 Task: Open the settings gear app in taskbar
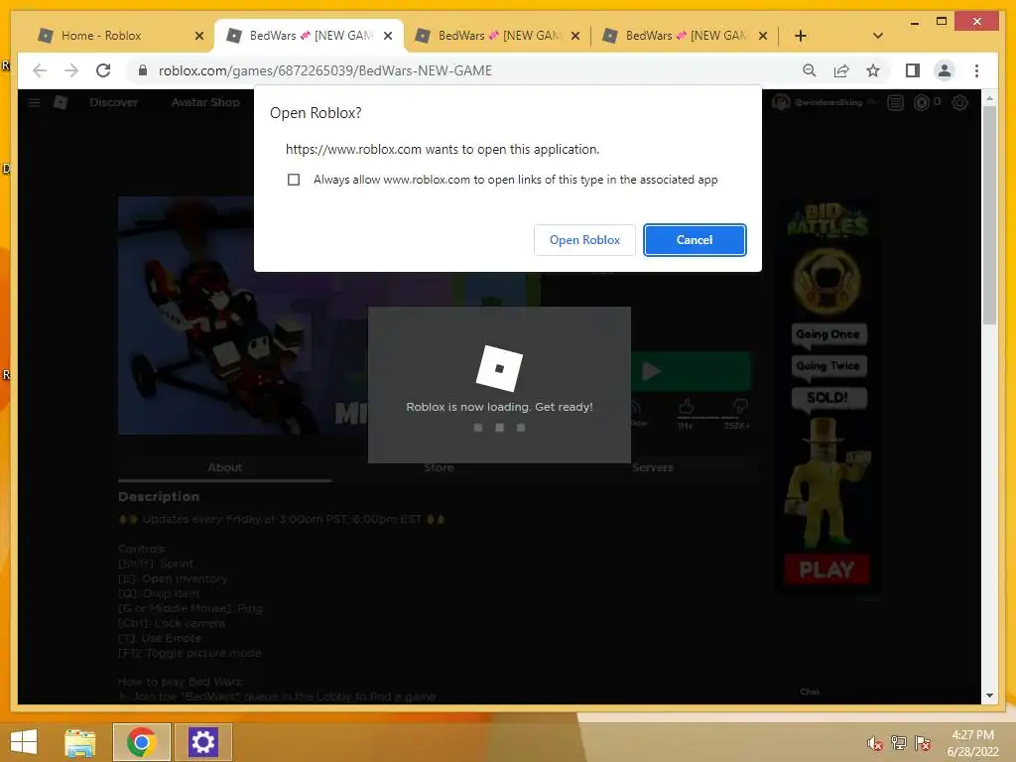202,742
